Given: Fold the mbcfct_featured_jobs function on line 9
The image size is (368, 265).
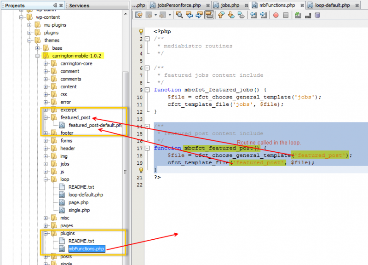Looking at the screenshot, I should tap(147, 90).
